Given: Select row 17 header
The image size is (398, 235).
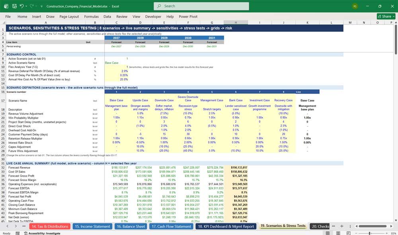Looking at the screenshot, I should 3,100.
